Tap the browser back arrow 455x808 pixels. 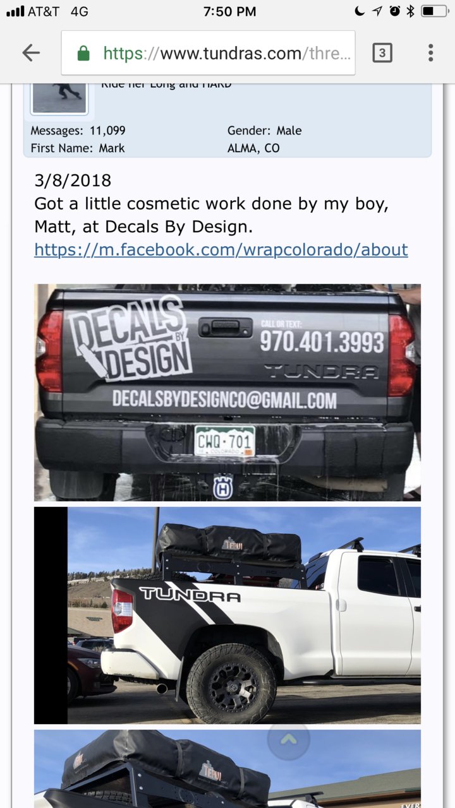(x=31, y=53)
